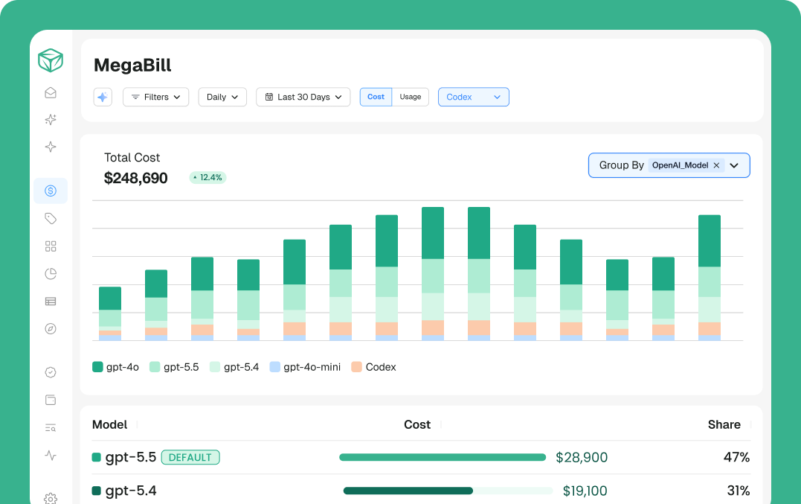The image size is (801, 504).
Task: Click the gpt-5.5 cost progress bar
Action: [443, 458]
